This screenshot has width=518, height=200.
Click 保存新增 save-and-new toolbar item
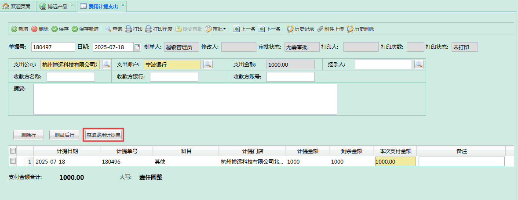pos(85,29)
